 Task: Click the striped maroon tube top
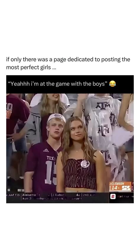(80, 173)
